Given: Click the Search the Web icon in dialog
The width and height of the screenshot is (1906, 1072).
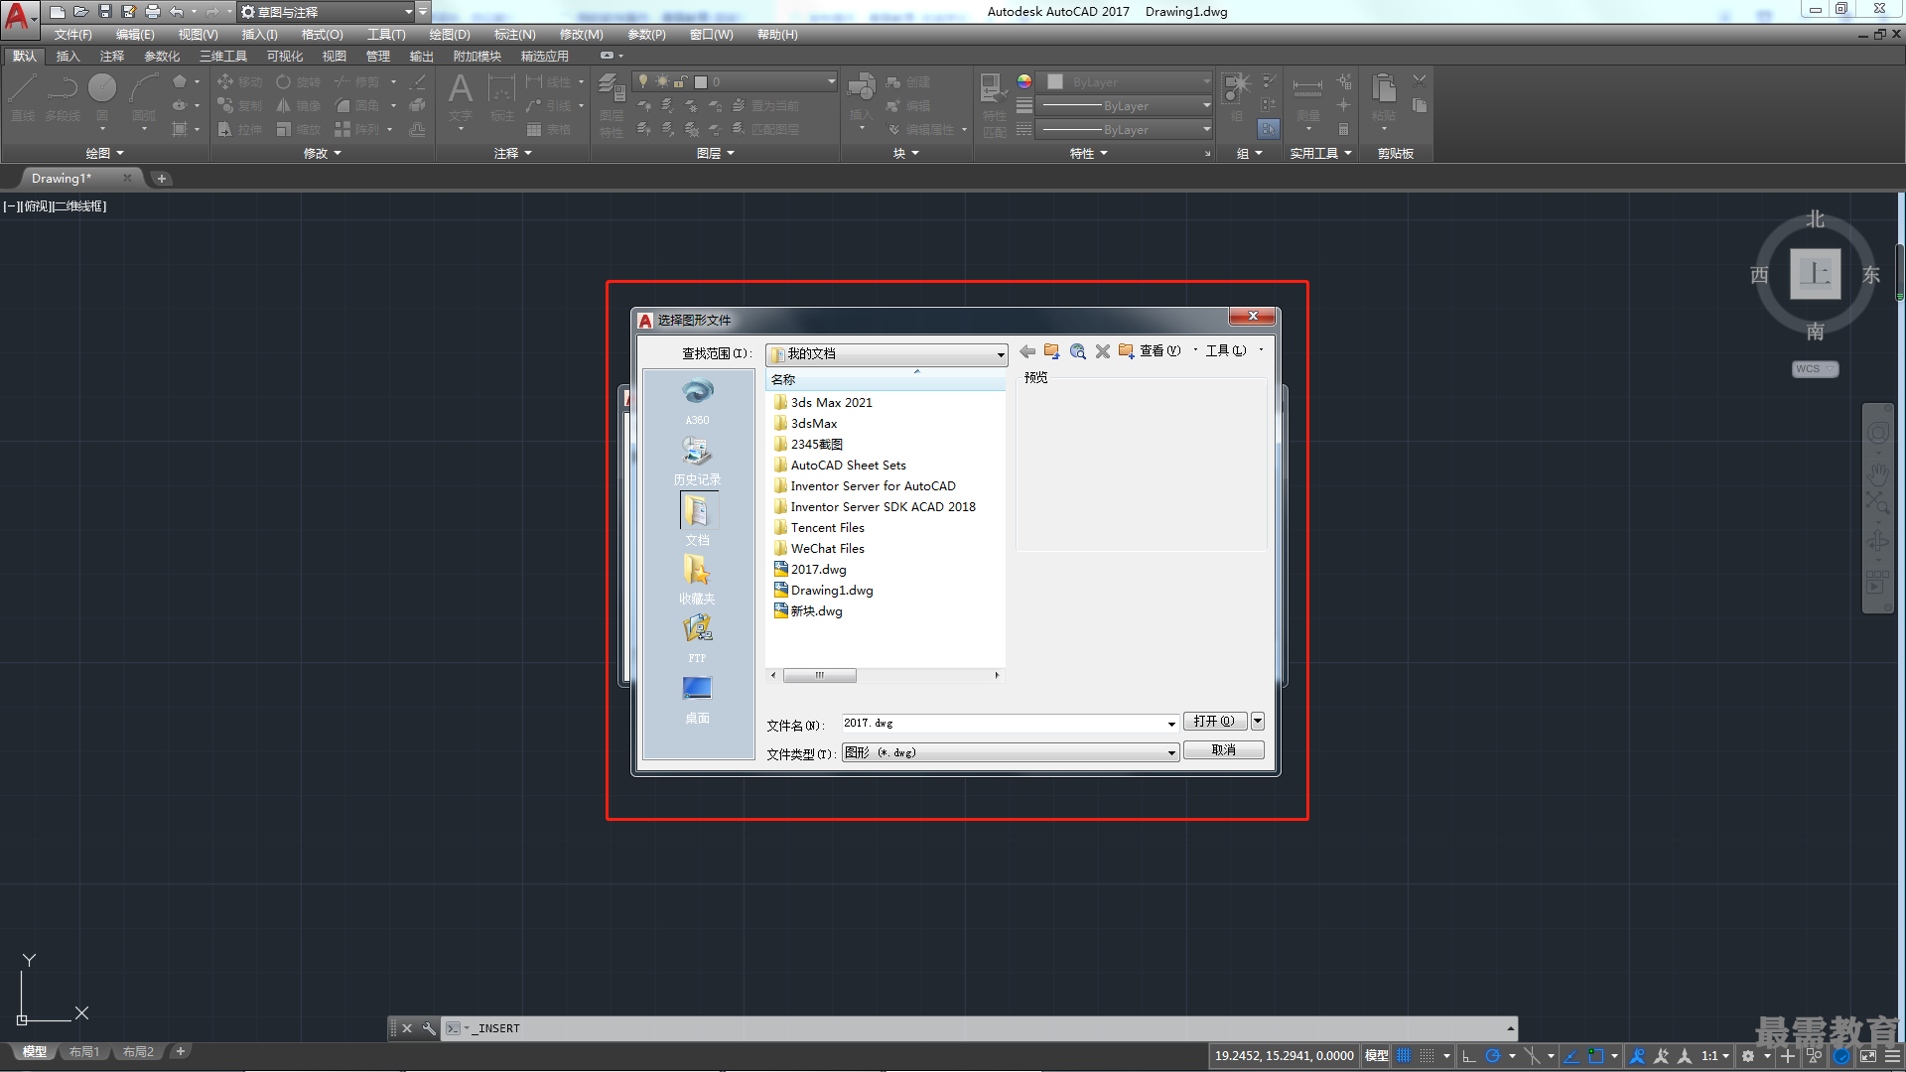Looking at the screenshot, I should click(1077, 351).
